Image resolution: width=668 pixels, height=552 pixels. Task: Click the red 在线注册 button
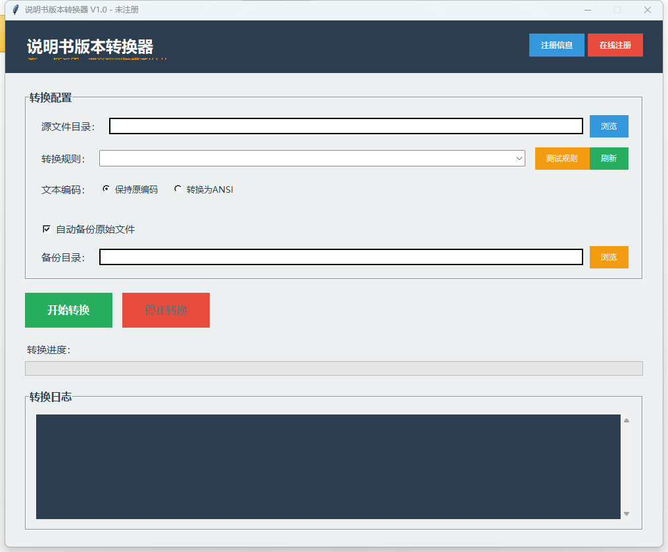(x=615, y=45)
